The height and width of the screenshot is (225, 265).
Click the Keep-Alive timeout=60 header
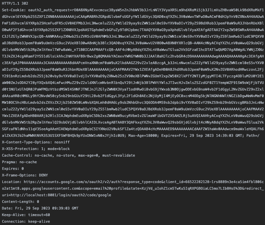coord(26,215)
